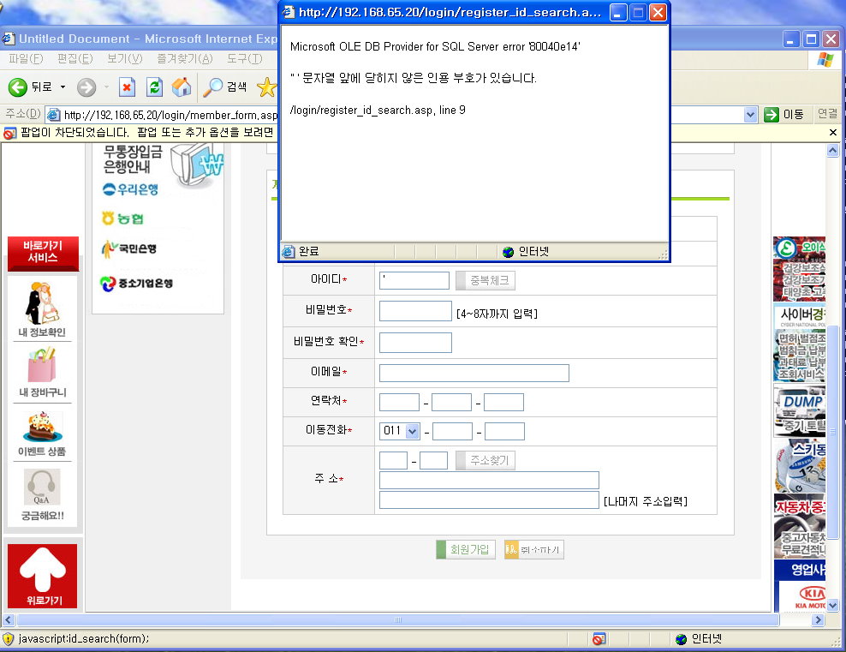
Task: Close the information bar X
Action: [x=833, y=132]
